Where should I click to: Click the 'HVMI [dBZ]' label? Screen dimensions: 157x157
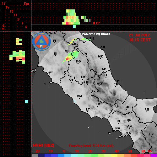43,145
